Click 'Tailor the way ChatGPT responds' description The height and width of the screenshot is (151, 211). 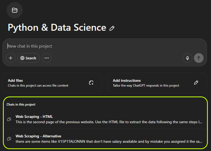(146, 86)
